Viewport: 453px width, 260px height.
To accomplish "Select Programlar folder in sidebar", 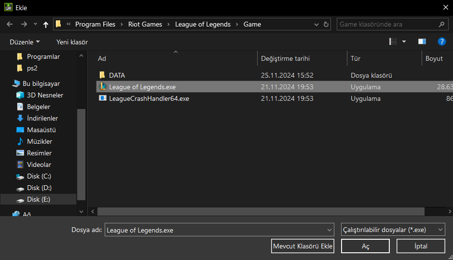I will click(43, 56).
